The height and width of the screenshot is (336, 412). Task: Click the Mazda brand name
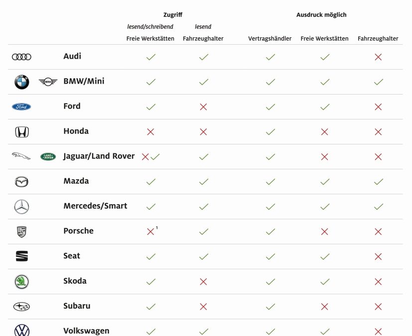[x=76, y=181]
